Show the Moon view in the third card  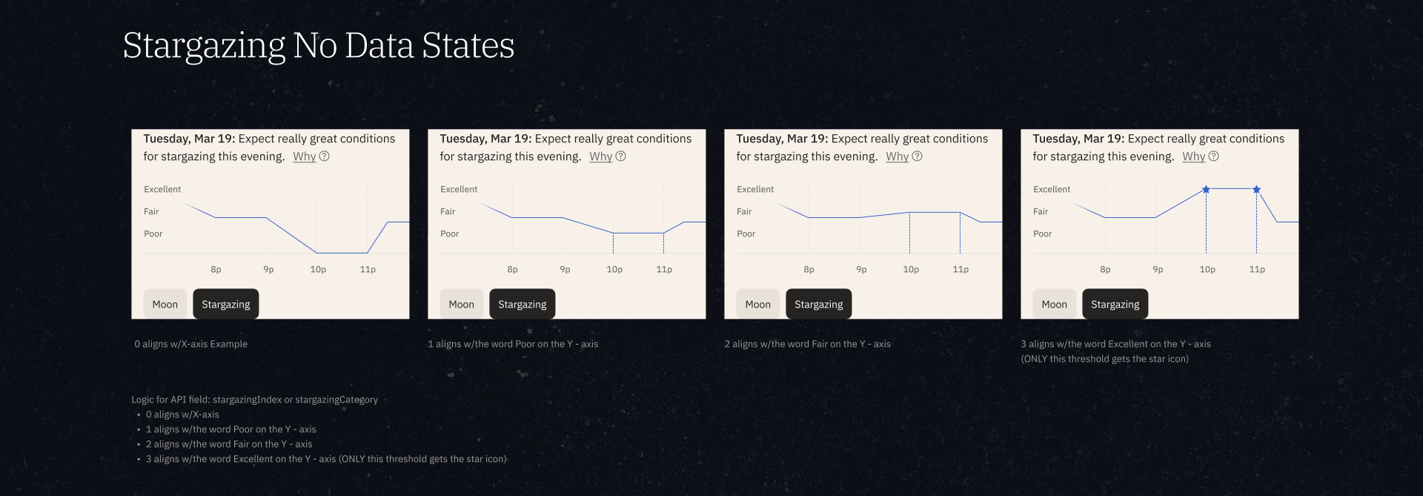click(757, 304)
